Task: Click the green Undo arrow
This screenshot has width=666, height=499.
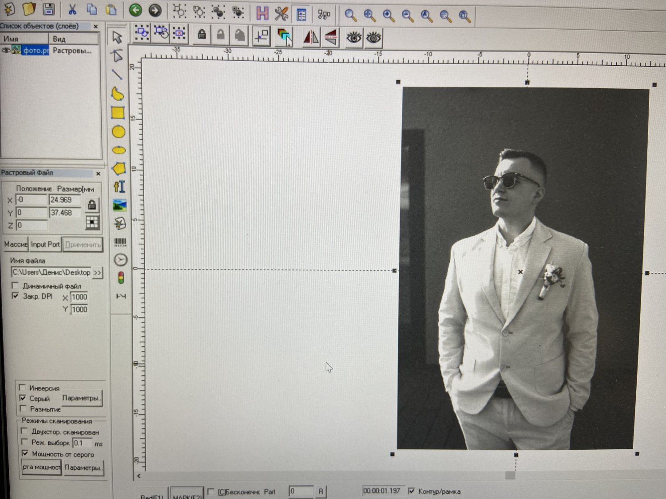Action: pos(135,10)
